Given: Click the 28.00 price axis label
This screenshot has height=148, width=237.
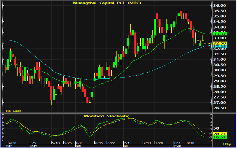Looking at the screenshot, I should [220, 92].
